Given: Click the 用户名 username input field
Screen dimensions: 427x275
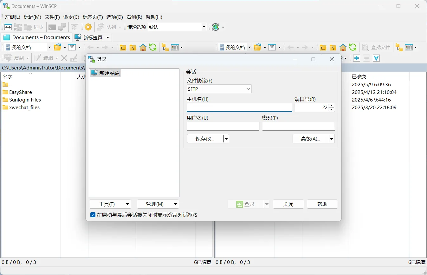Looking at the screenshot, I should (x=223, y=126).
